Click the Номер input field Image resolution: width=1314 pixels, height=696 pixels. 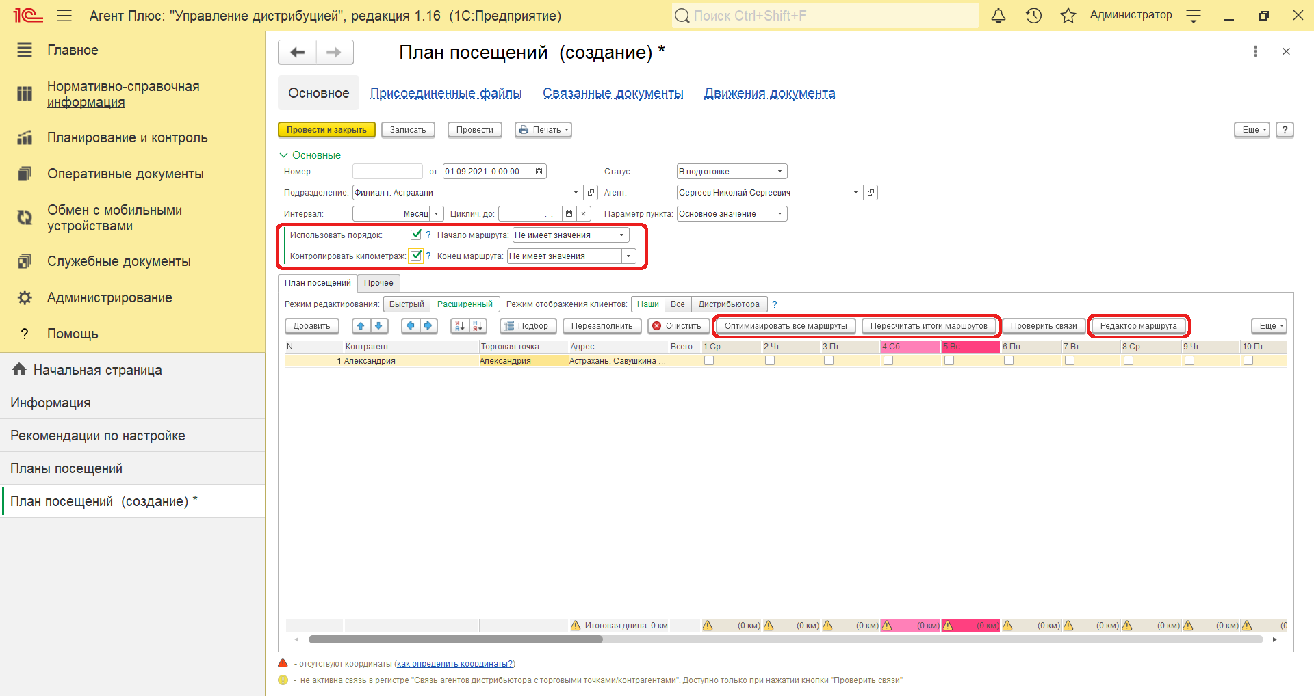387,172
